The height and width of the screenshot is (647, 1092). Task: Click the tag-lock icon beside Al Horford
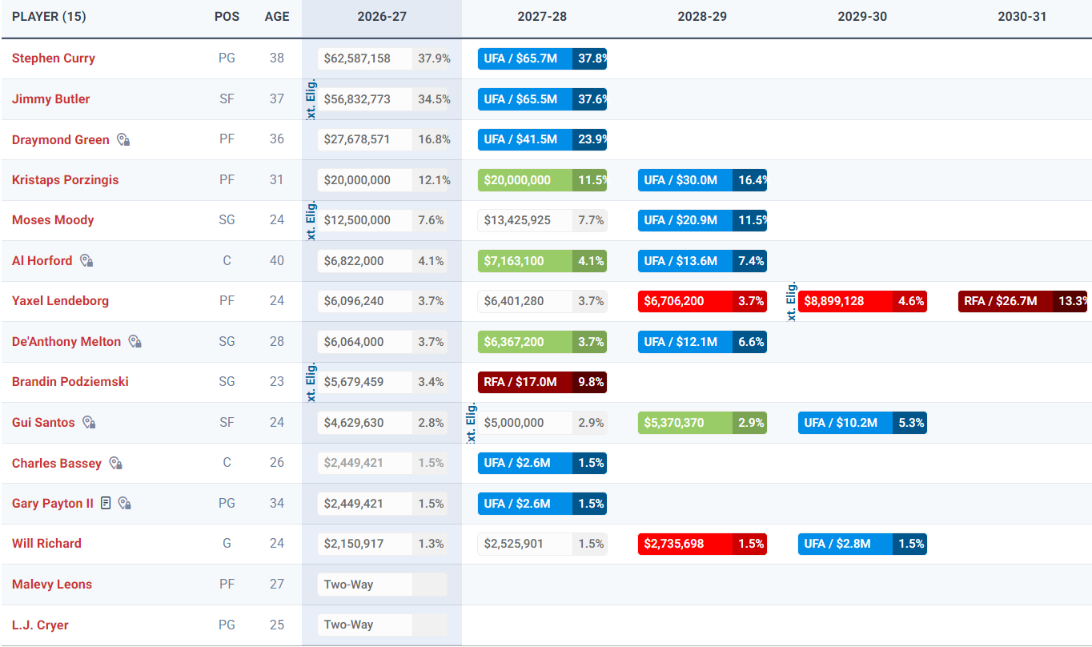(x=86, y=261)
